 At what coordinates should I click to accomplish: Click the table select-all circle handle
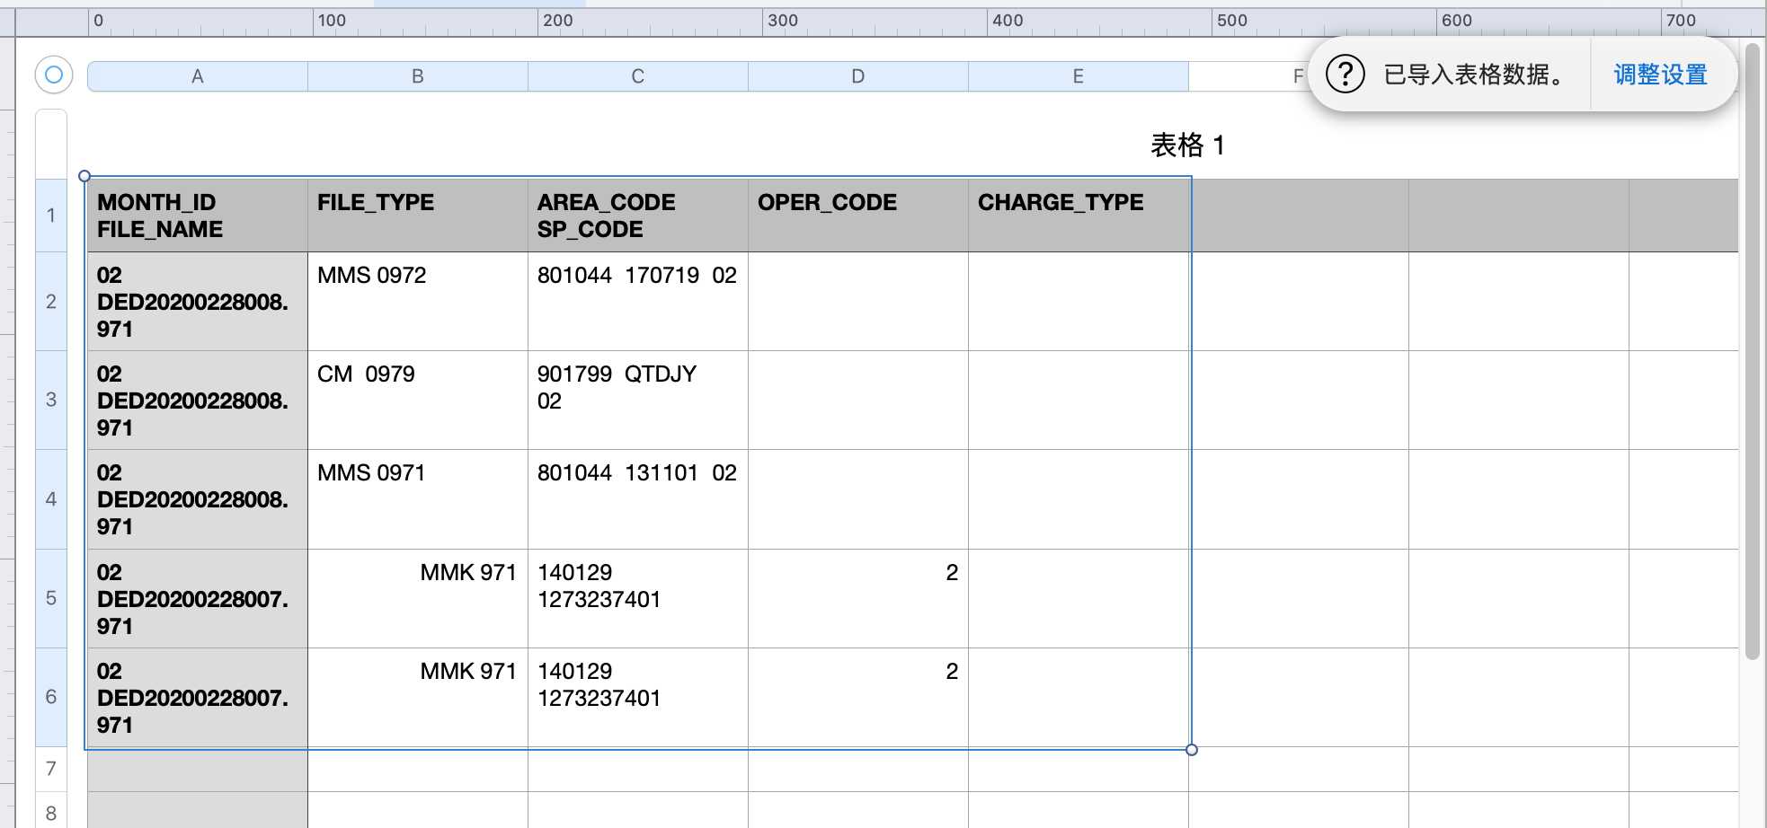pyautogui.click(x=54, y=75)
